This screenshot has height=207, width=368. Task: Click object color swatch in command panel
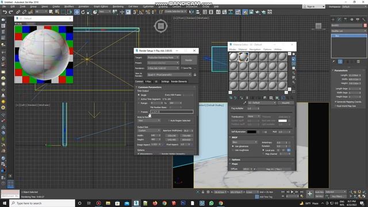point(365,25)
